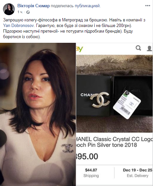Click the $44.87 Shipping info
The width and height of the screenshot is (153, 186).
click(91, 173)
